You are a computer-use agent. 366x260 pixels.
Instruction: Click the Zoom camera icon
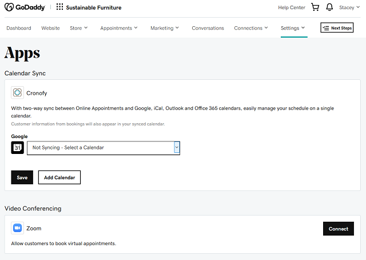pyautogui.click(x=17, y=228)
